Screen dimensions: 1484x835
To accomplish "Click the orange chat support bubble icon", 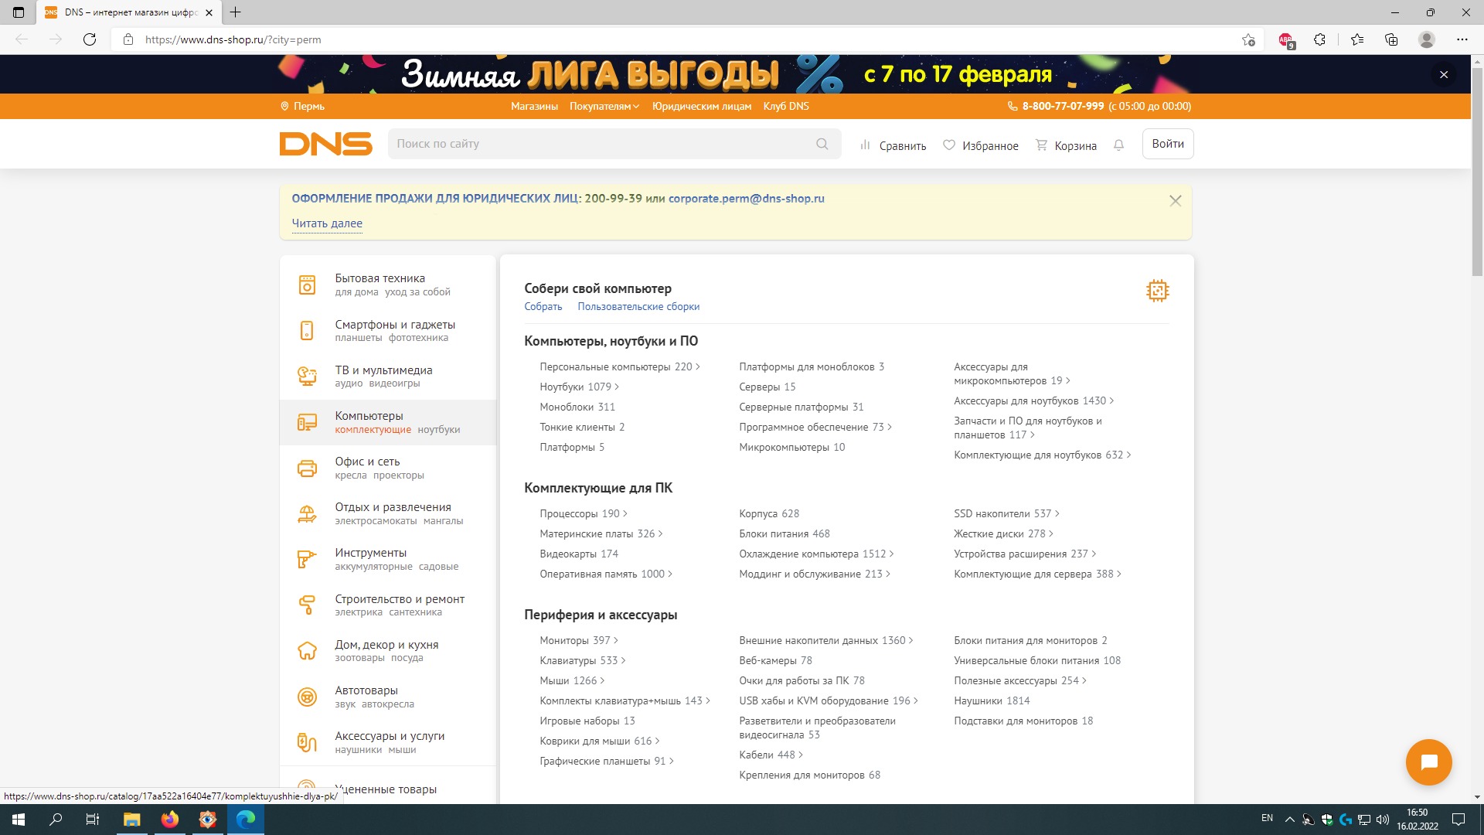I will 1428,762.
